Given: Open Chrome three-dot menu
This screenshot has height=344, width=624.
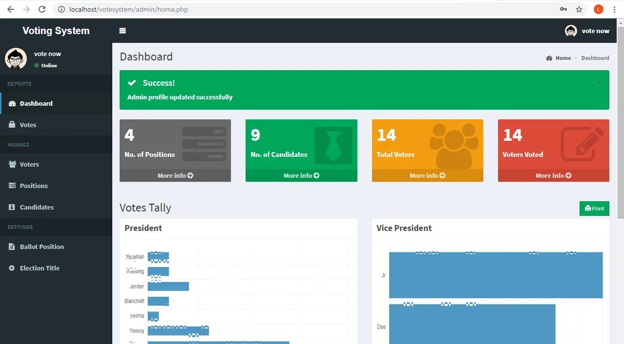Looking at the screenshot, I should (614, 9).
